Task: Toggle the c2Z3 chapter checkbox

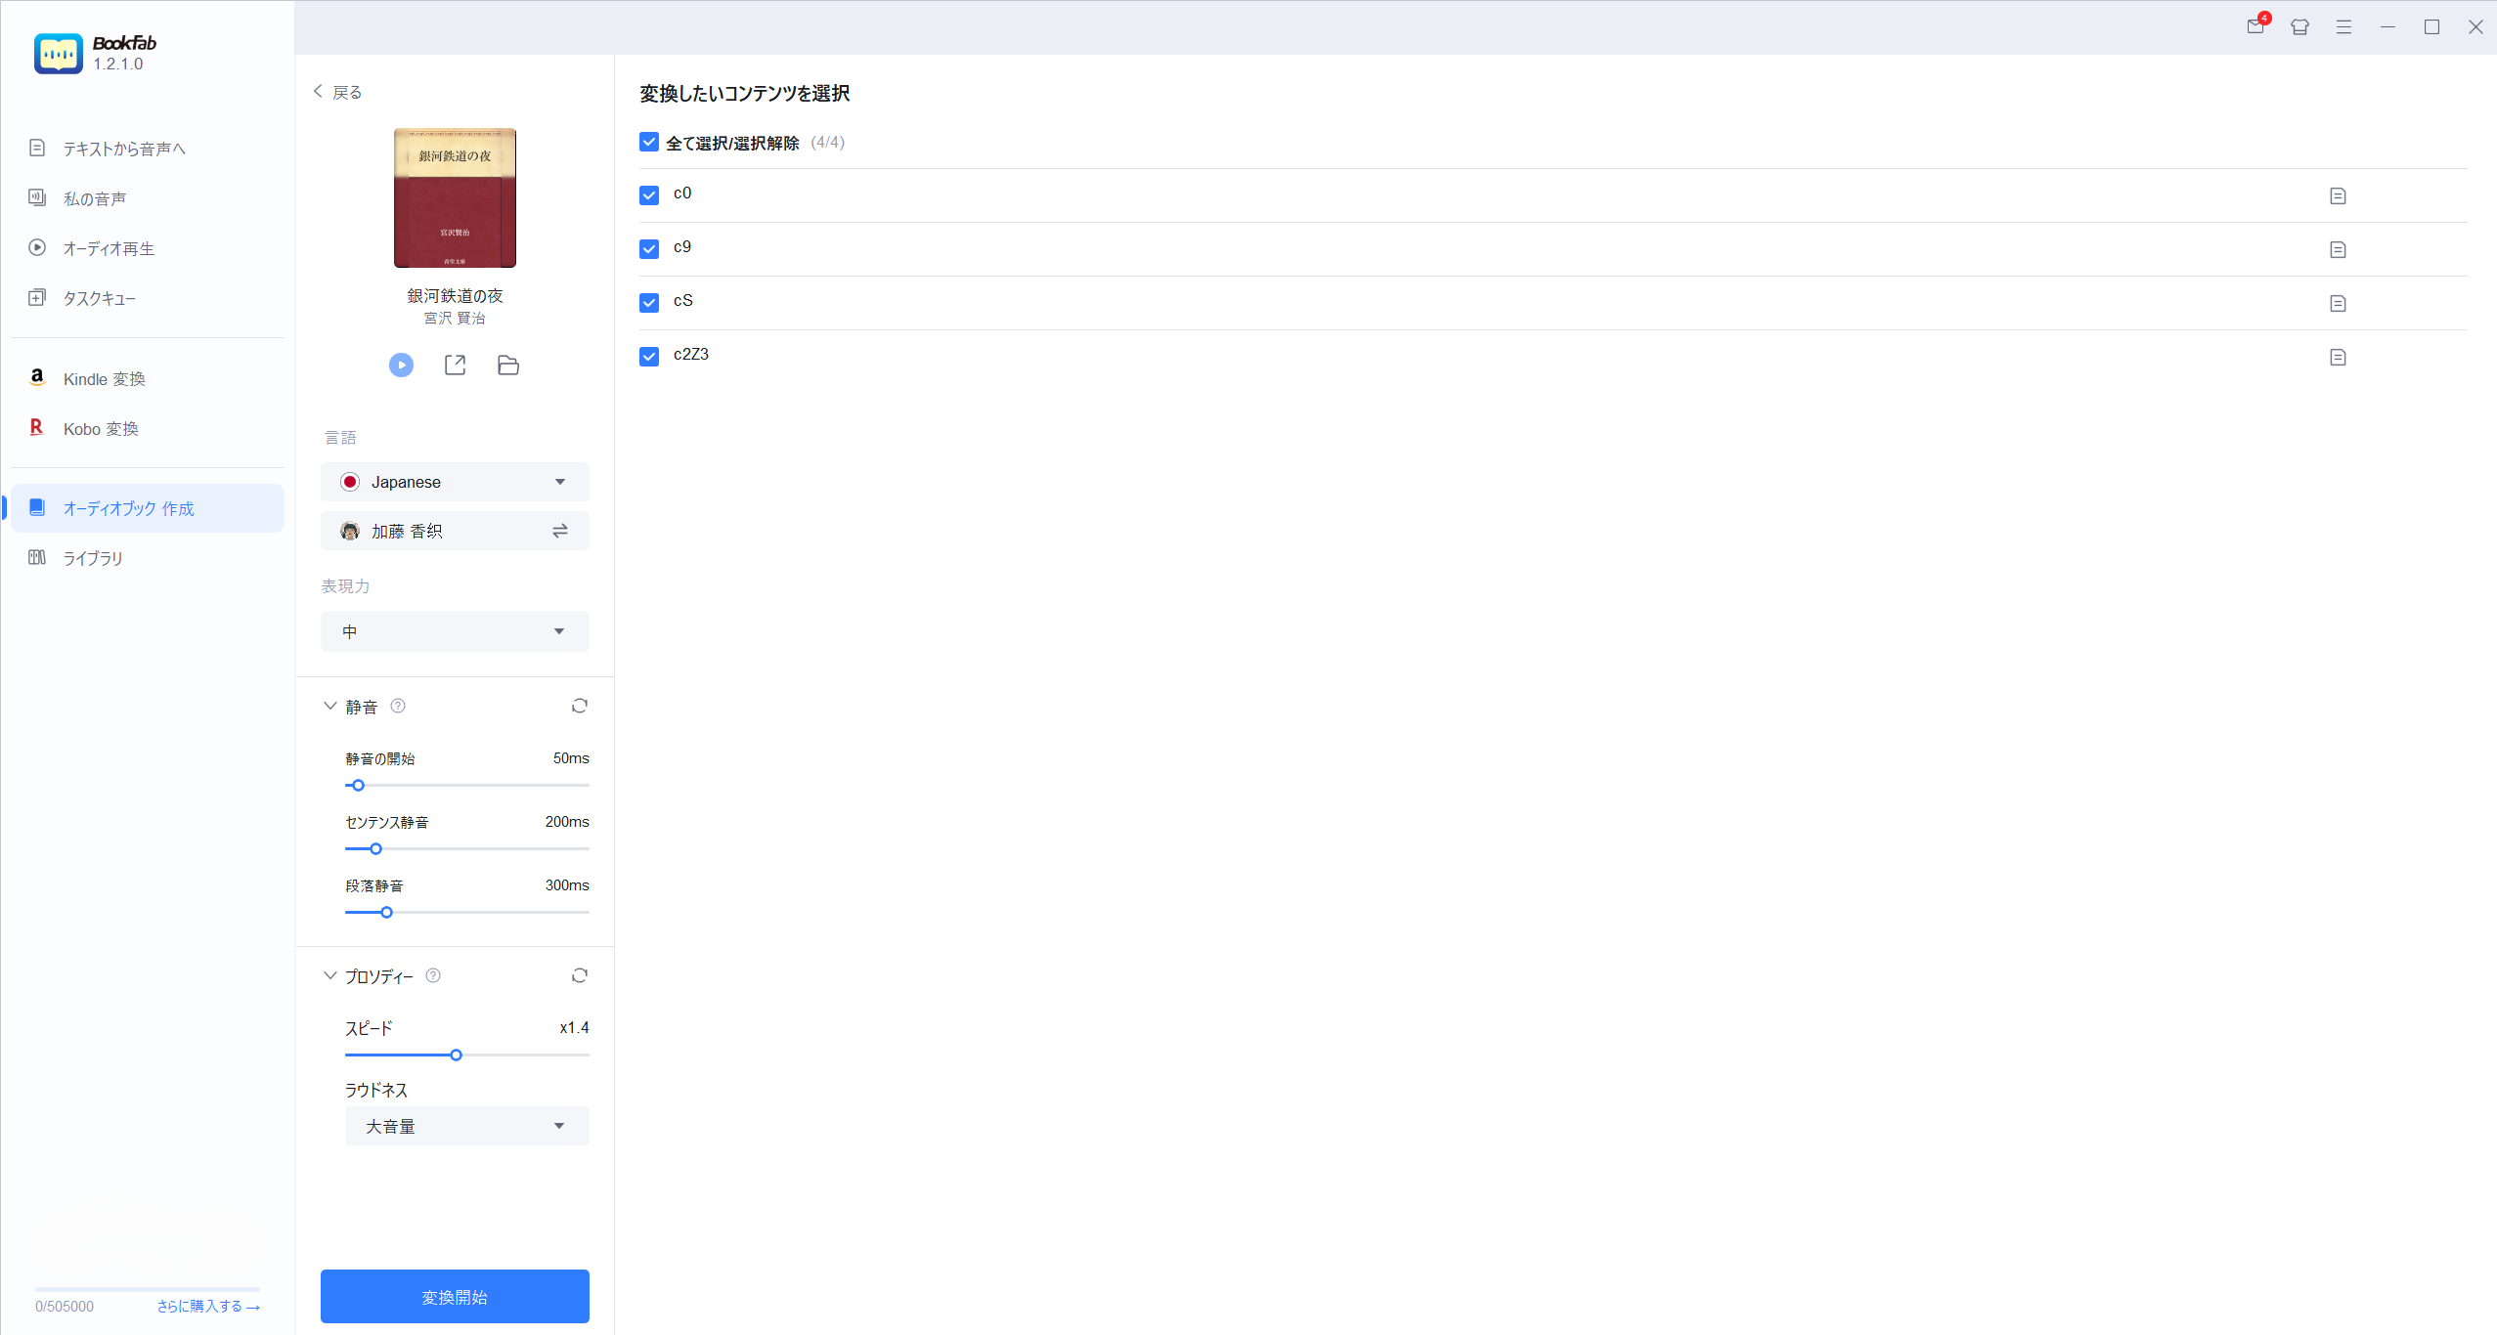Action: point(649,356)
